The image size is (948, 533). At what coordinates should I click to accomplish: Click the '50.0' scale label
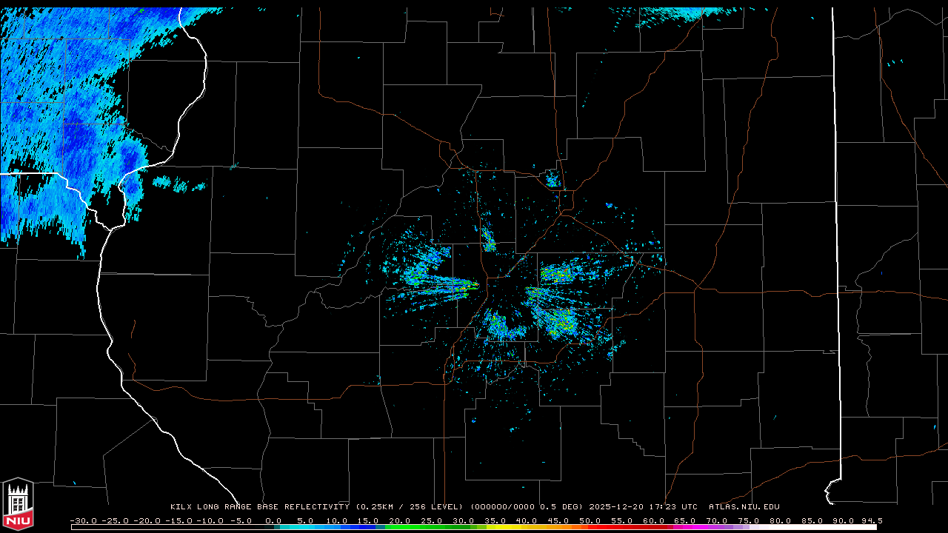(591, 520)
